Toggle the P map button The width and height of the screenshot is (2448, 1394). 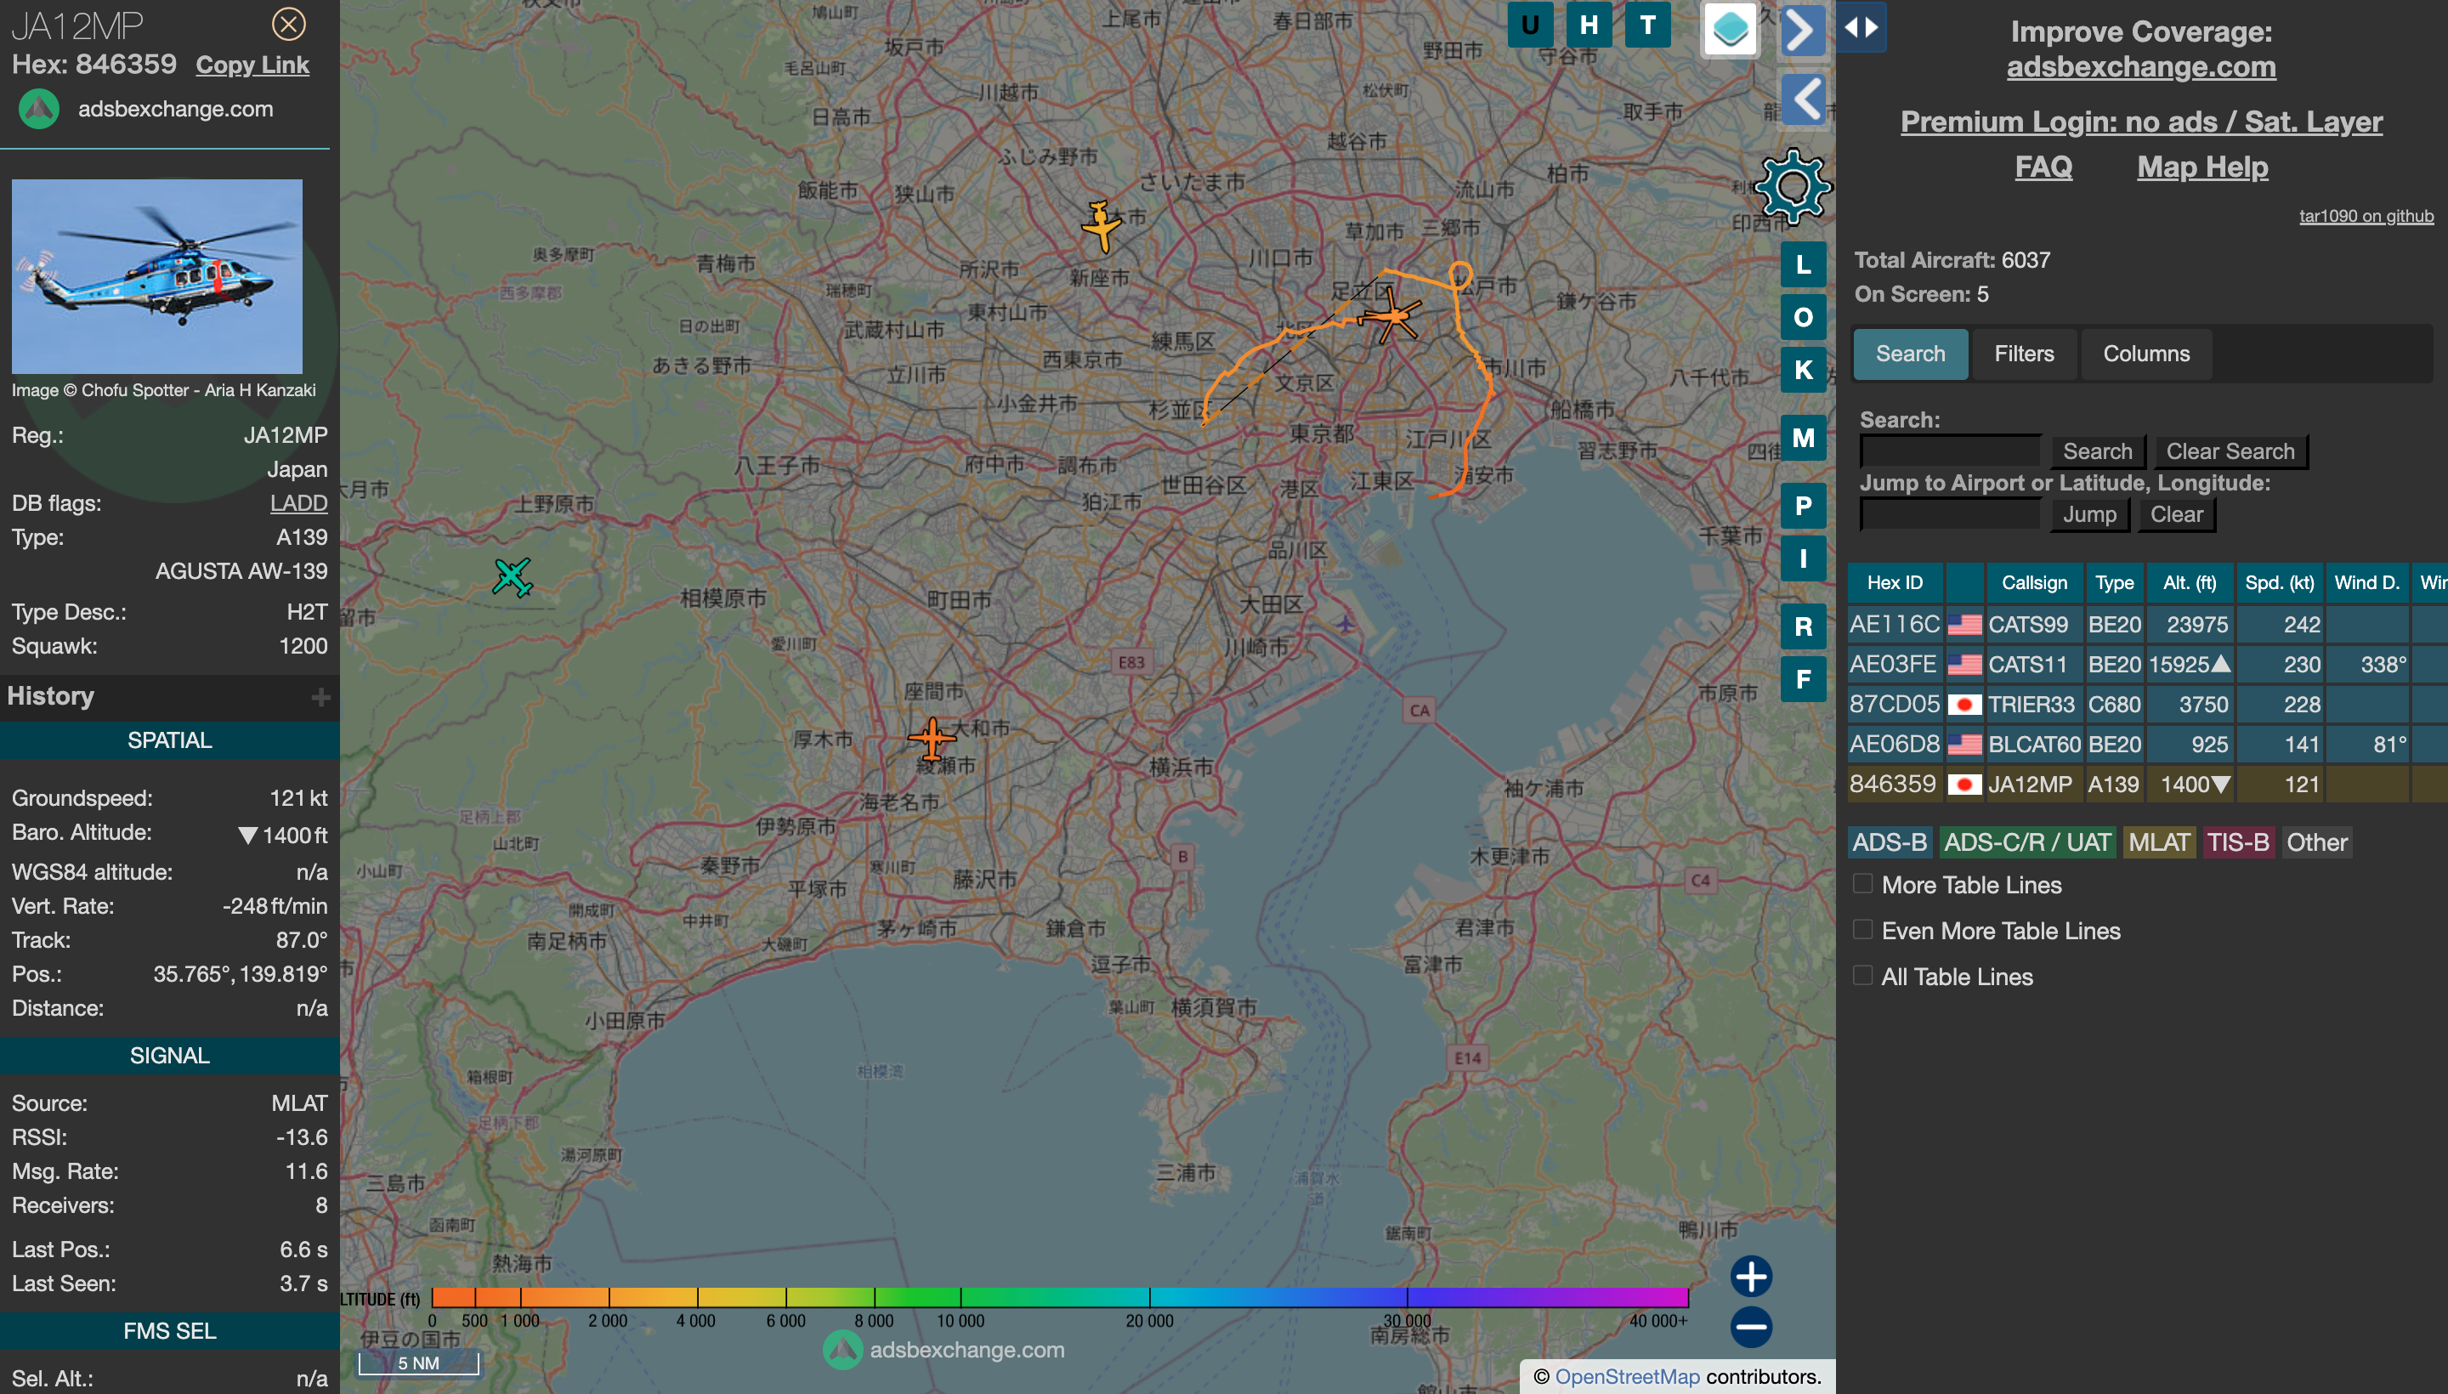pos(1803,506)
